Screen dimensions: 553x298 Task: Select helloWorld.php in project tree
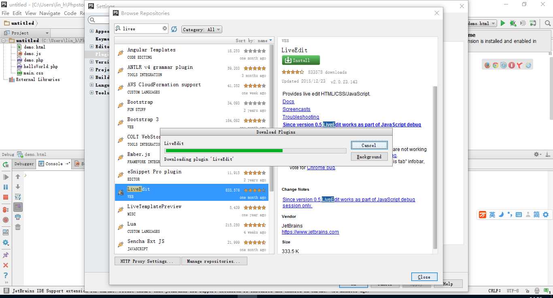point(40,66)
